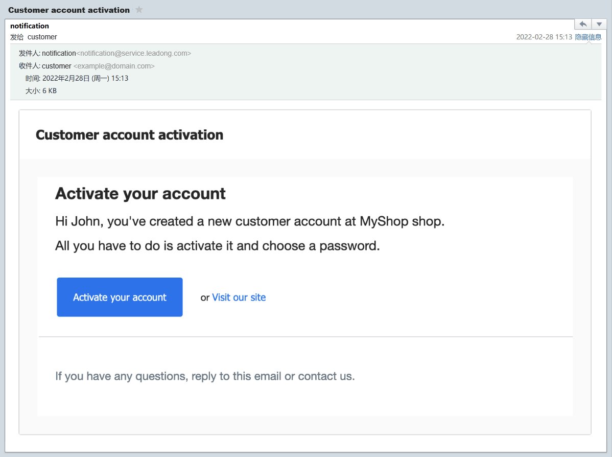Click the choose a password sentence
Image resolution: width=612 pixels, height=457 pixels.
pyautogui.click(x=217, y=246)
